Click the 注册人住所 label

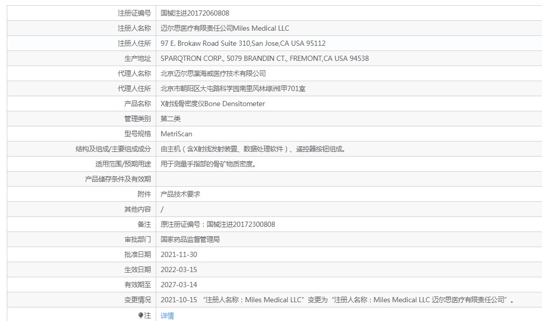pyautogui.click(x=134, y=43)
